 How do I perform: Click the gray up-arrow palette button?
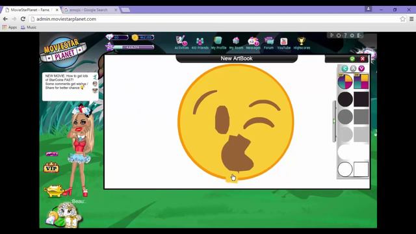[x=353, y=68]
